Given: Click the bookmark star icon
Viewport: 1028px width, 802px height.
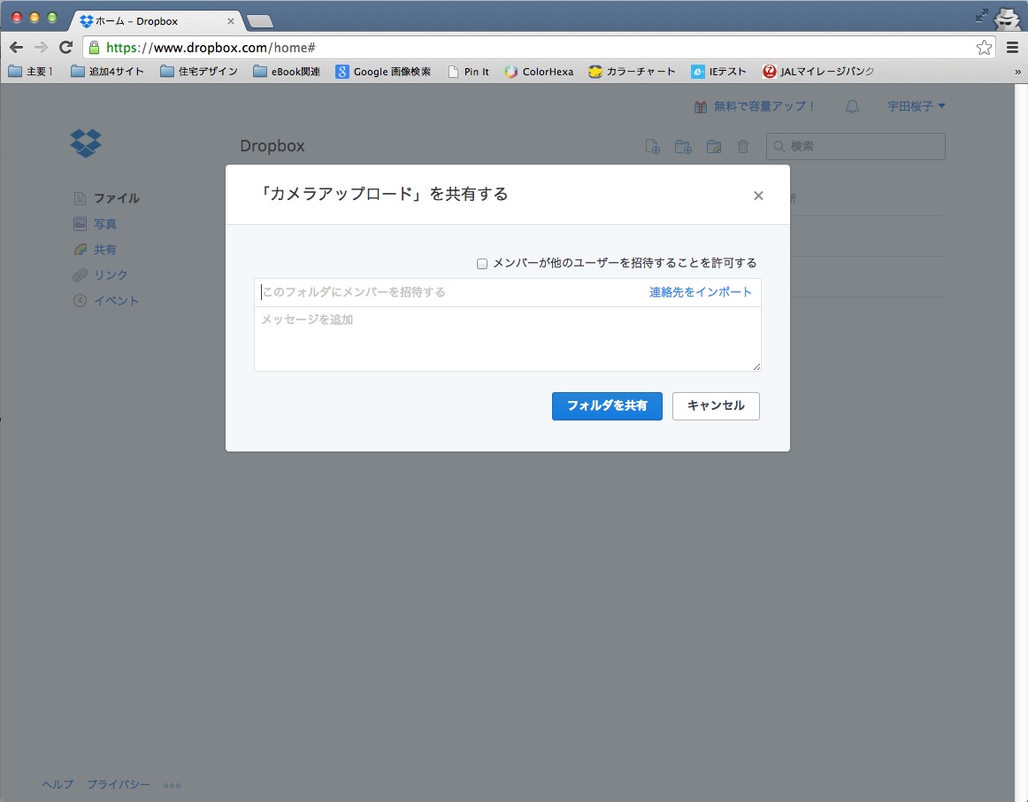Looking at the screenshot, I should tap(984, 47).
